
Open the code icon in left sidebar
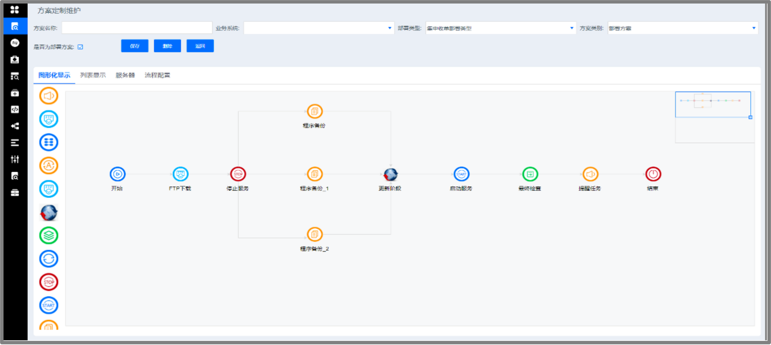pos(15,110)
